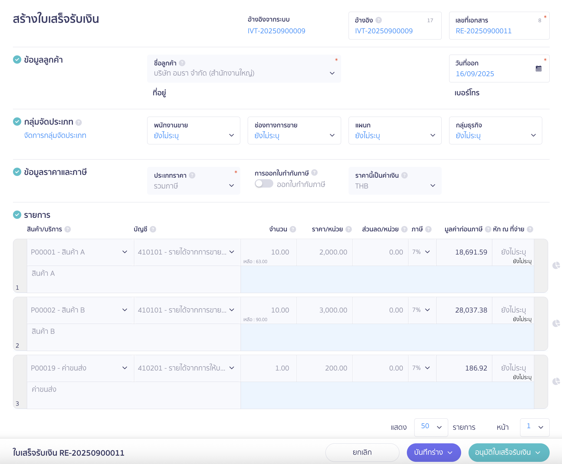Image resolution: width=562 pixels, height=464 pixels.
Task: Click the เลขที่เอกสาร field RE-20250900011
Action: (x=499, y=26)
